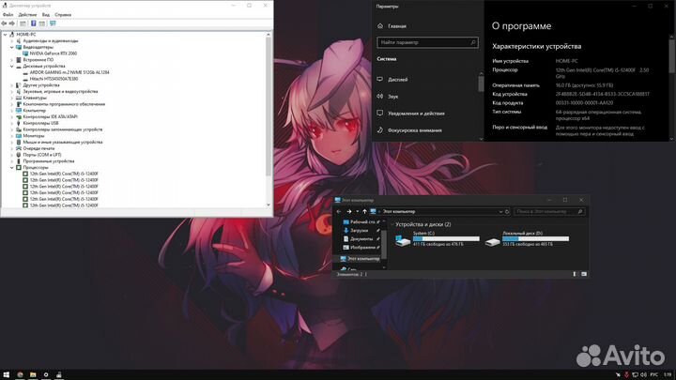
Task: Collapse the Процессоры category
Action: point(12,168)
